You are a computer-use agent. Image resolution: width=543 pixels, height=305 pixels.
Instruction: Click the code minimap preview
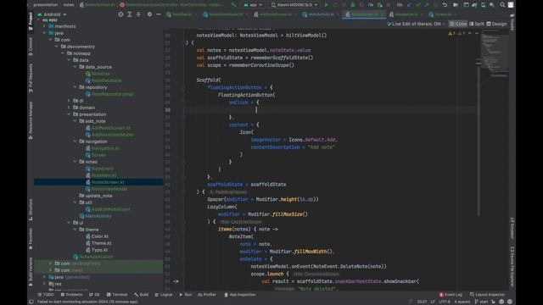494,54
